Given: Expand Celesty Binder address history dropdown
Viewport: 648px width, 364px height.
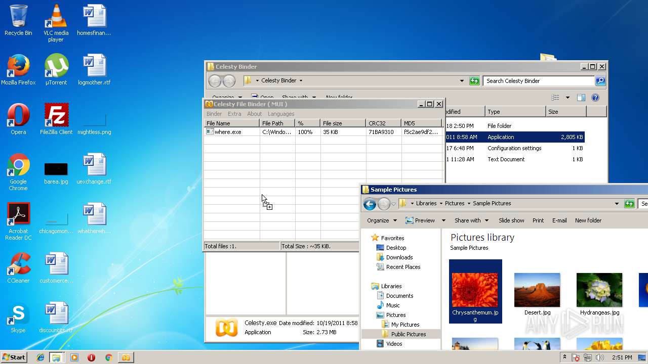Looking at the screenshot, I should tap(462, 81).
